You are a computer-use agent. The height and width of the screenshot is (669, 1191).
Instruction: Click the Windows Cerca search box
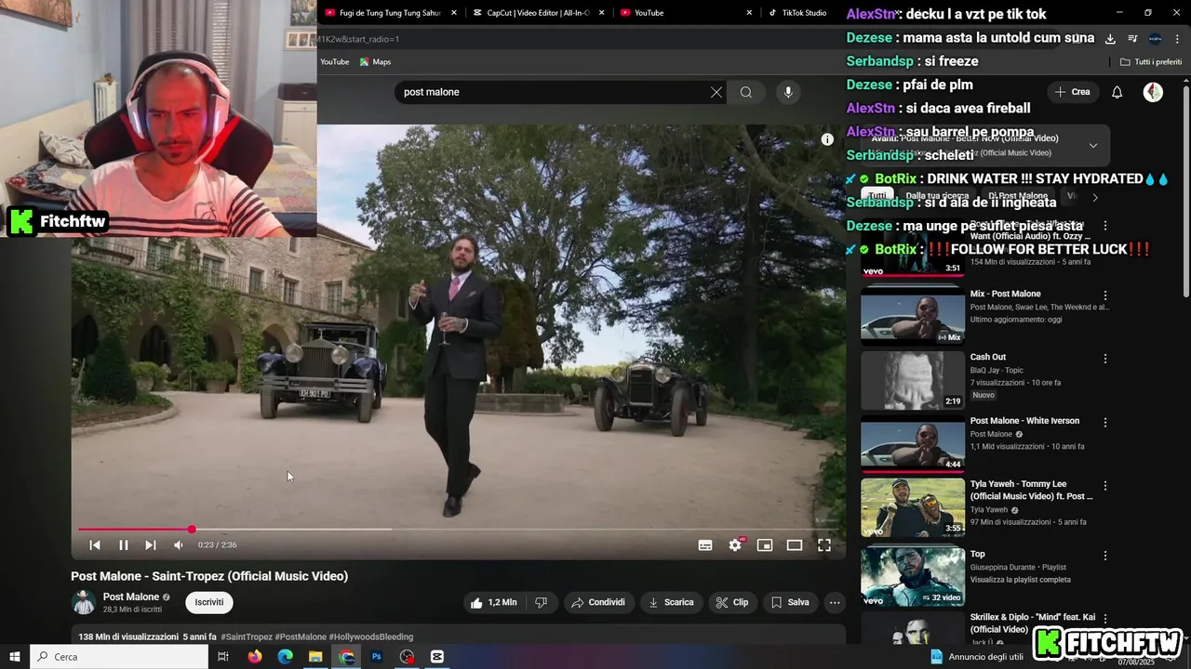pos(119,657)
